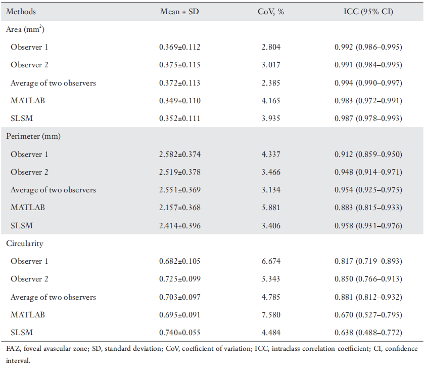Click the CoV, % column header

[271, 12]
